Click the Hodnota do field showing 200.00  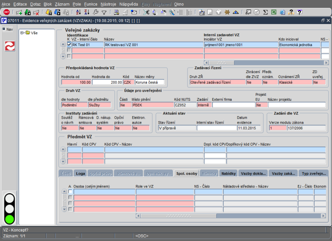(107, 82)
